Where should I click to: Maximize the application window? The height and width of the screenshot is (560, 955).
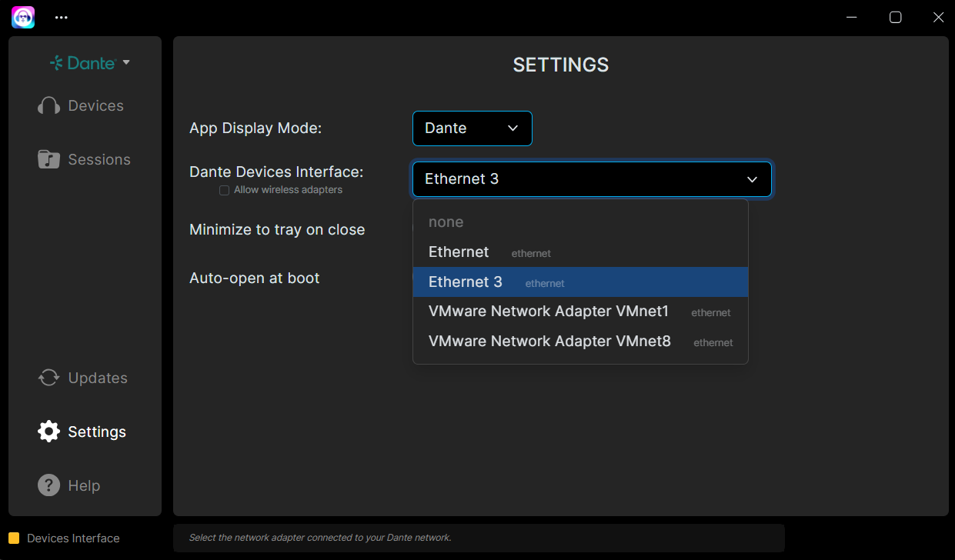point(896,17)
